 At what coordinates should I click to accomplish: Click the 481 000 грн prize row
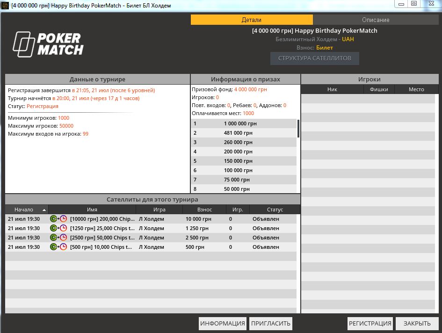(x=244, y=133)
